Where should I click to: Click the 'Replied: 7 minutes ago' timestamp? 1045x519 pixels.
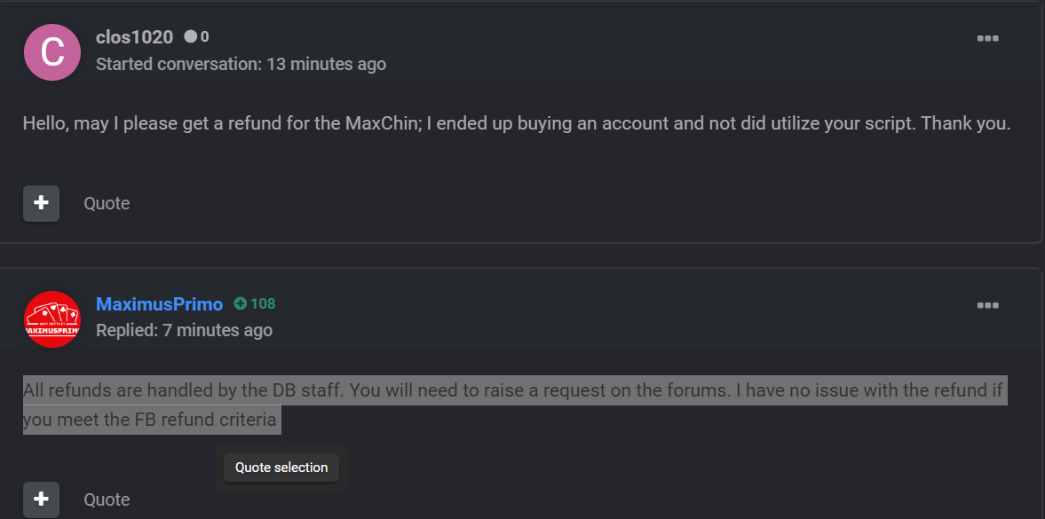click(x=184, y=330)
